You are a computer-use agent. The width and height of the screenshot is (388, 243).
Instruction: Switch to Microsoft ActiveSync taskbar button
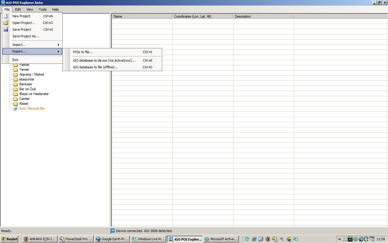[x=221, y=239]
